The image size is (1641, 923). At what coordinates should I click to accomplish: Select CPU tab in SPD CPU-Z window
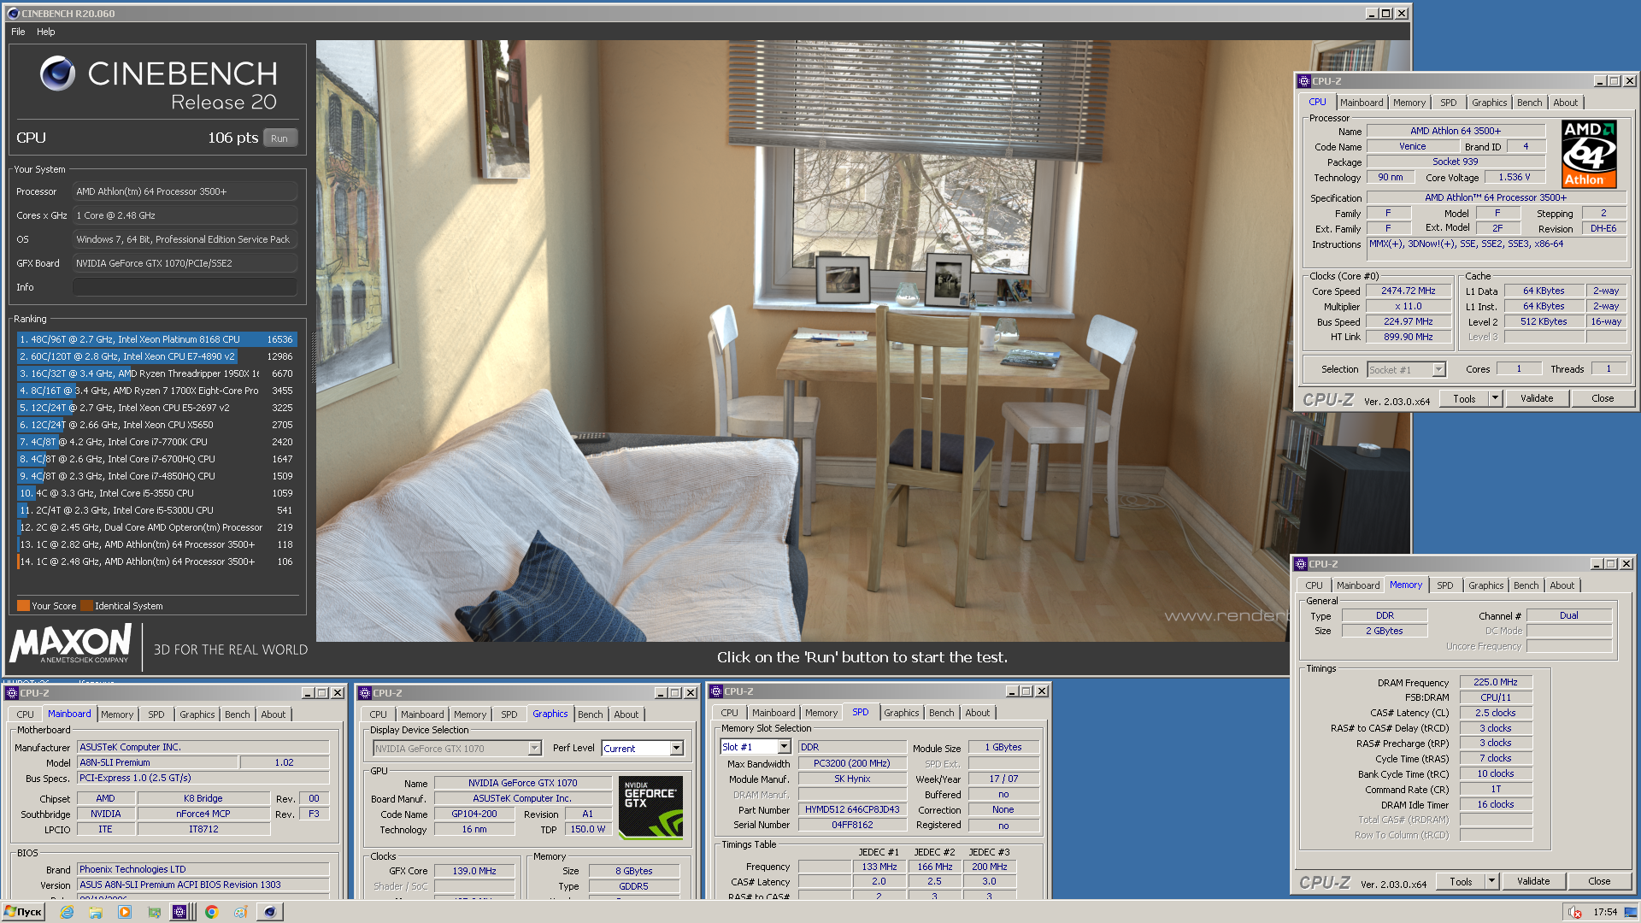tap(729, 713)
